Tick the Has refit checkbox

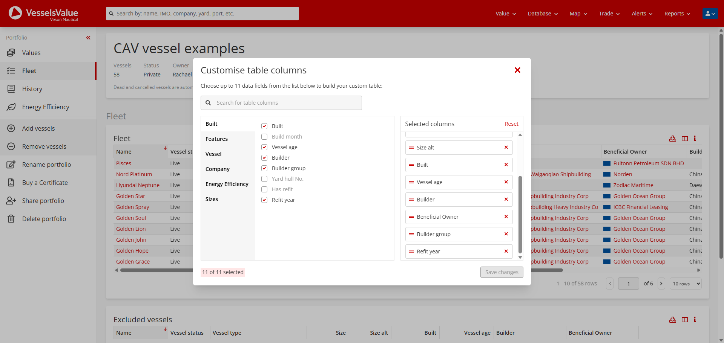pyautogui.click(x=264, y=189)
